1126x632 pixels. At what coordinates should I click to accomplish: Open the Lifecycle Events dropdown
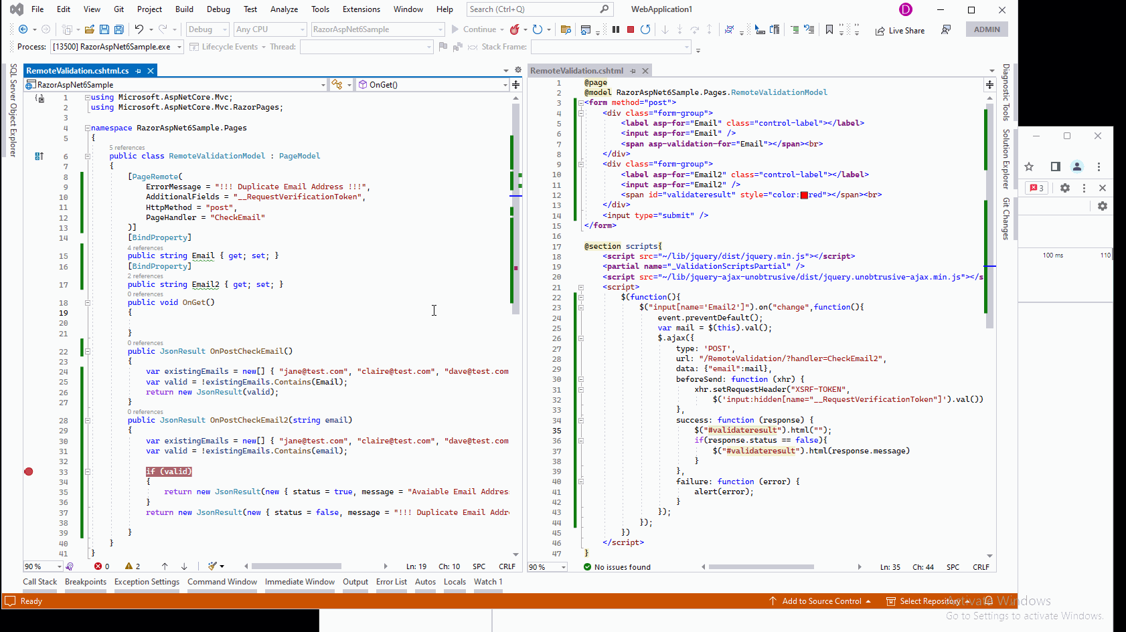[x=228, y=47]
